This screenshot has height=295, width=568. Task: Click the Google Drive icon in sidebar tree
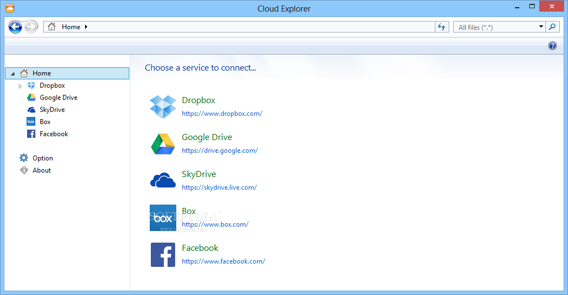click(31, 97)
